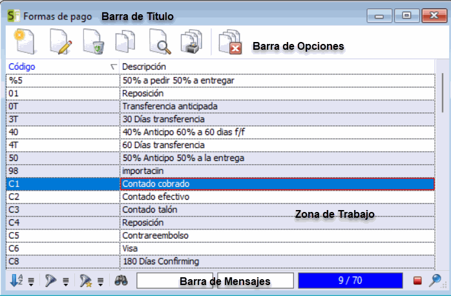The height and width of the screenshot is (296, 451).
Task: Select row '60 Días transferencia'
Action: (220, 145)
